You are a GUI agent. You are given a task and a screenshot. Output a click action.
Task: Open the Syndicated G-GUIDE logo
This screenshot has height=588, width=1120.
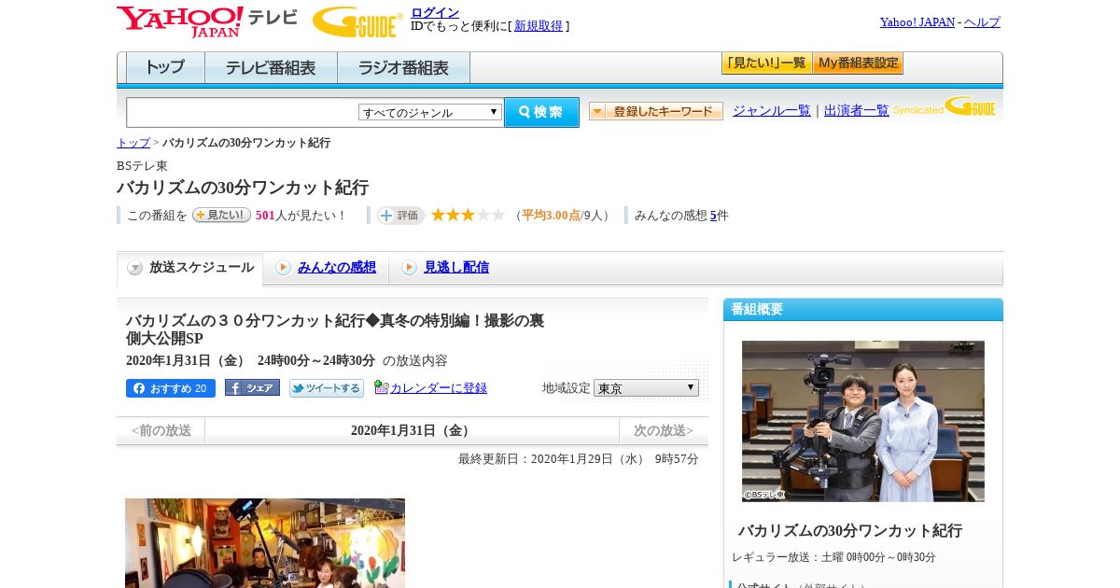click(x=945, y=107)
